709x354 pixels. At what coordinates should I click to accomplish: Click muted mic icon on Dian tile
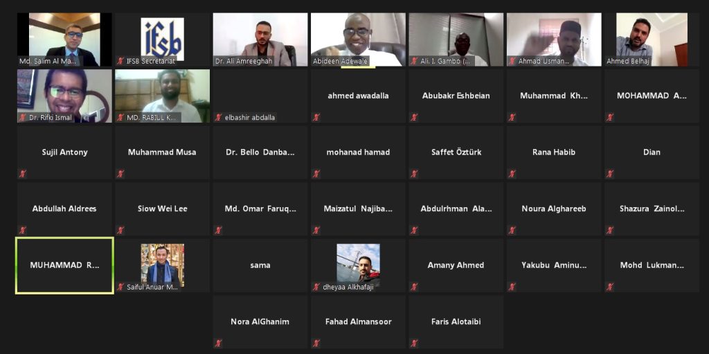pyautogui.click(x=610, y=173)
